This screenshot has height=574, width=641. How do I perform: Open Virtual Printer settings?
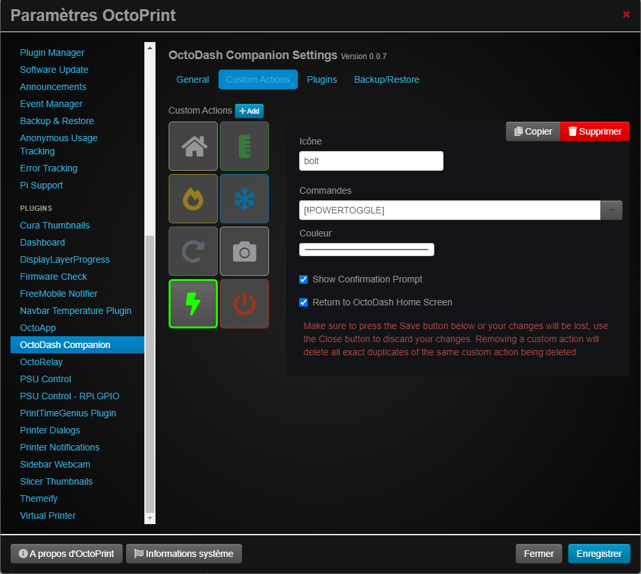coord(48,516)
